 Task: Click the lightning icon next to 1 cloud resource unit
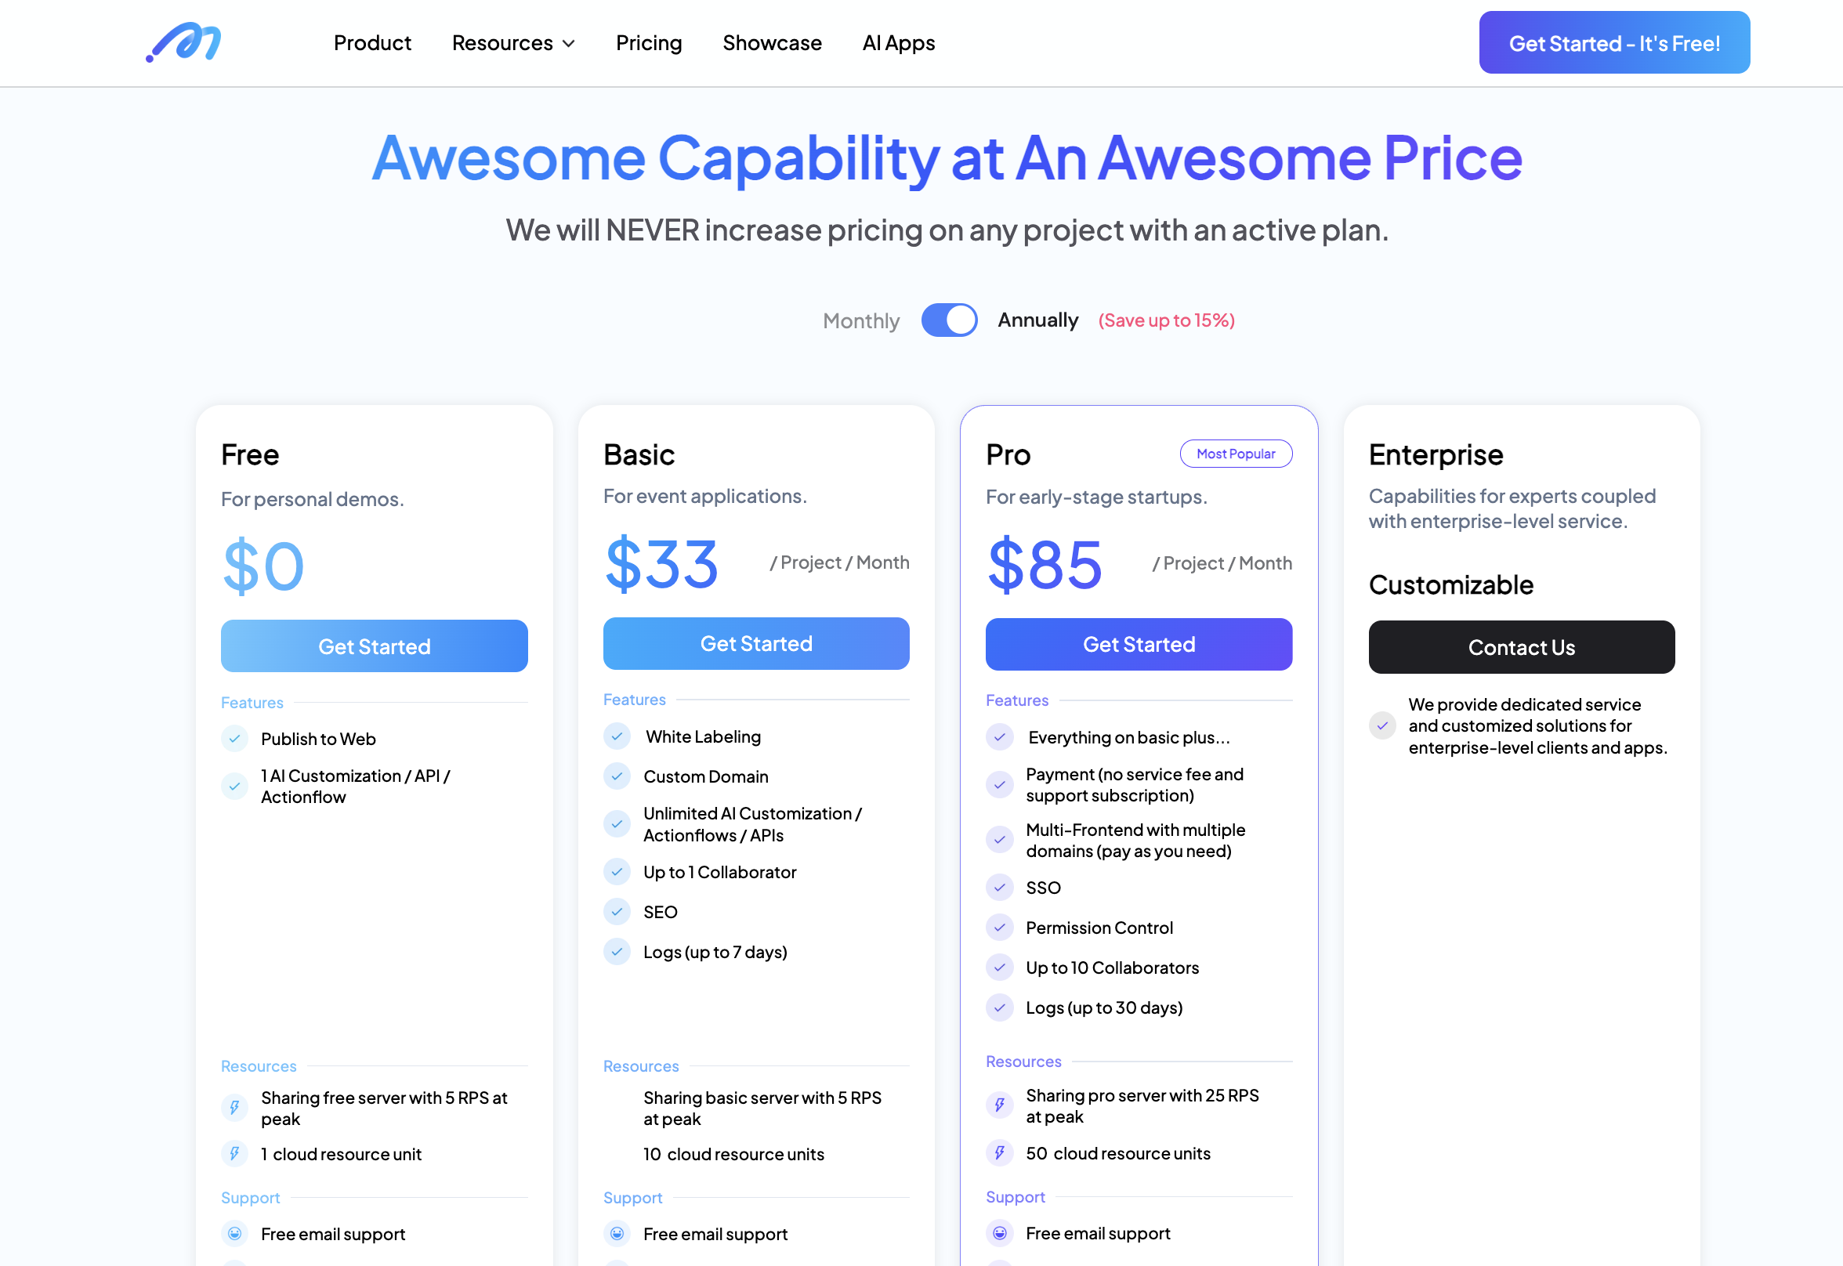pos(234,1153)
